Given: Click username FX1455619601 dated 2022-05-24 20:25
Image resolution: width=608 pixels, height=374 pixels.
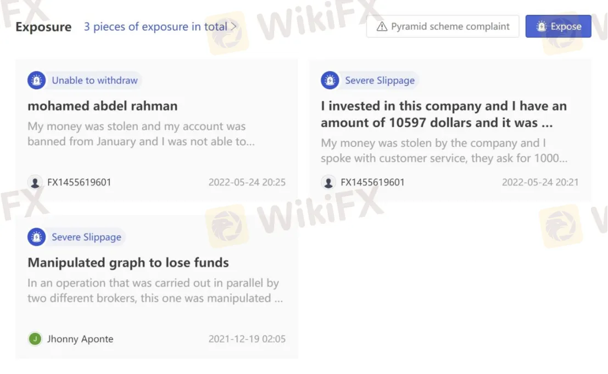Looking at the screenshot, I should coord(79,182).
